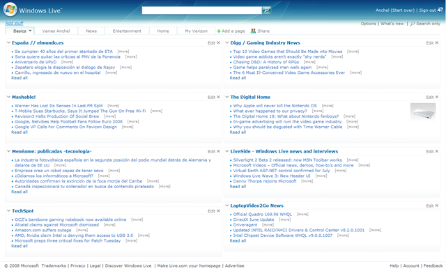Open the Feedback footer link

[433, 266]
